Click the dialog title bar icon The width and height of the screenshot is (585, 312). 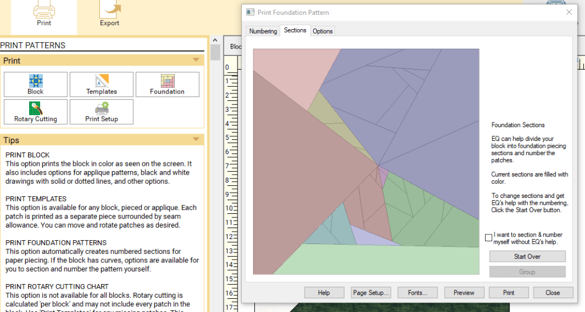(250, 12)
